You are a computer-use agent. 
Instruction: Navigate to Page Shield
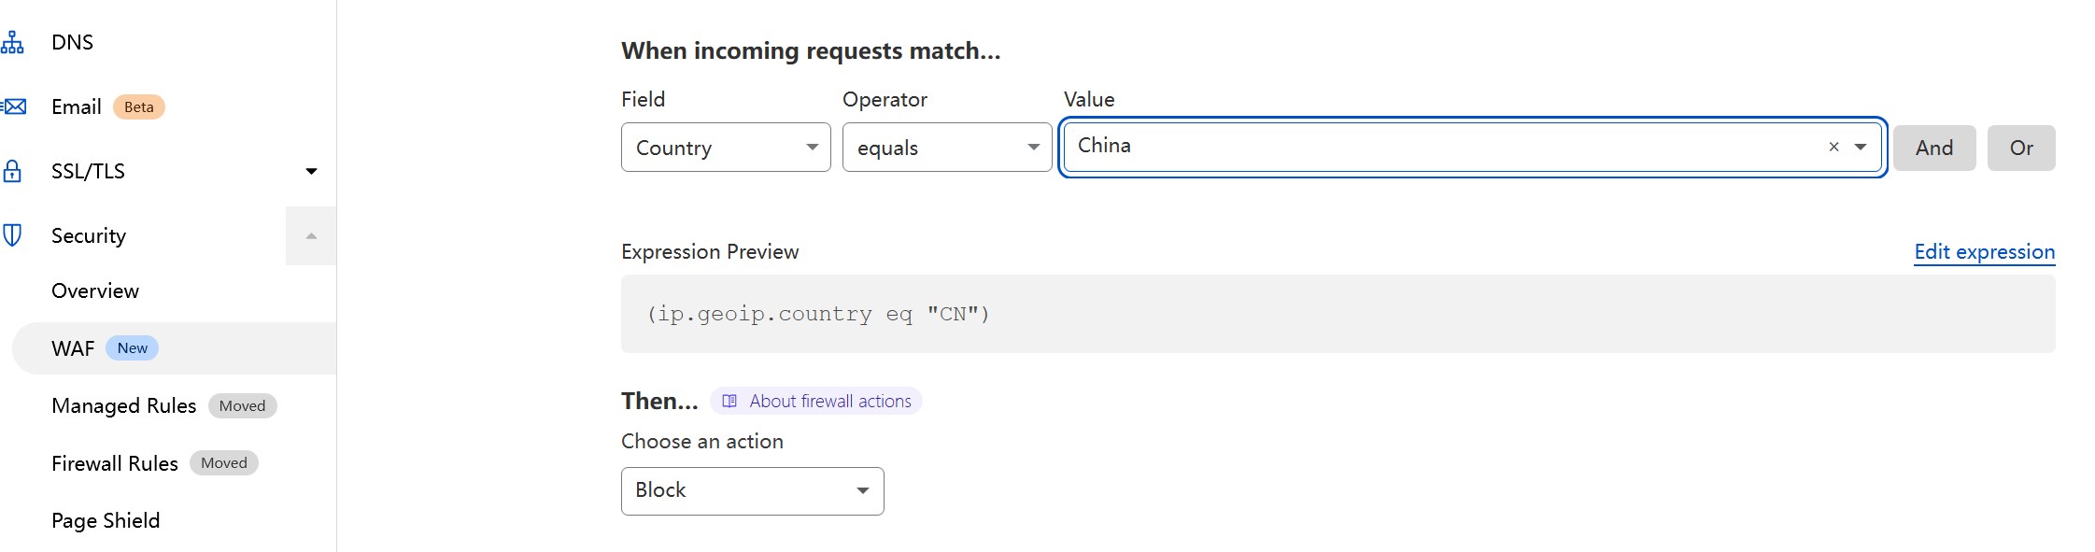pos(106,521)
